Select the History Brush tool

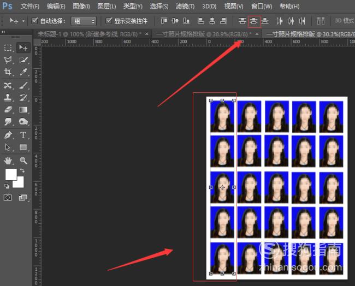[x=23, y=98]
